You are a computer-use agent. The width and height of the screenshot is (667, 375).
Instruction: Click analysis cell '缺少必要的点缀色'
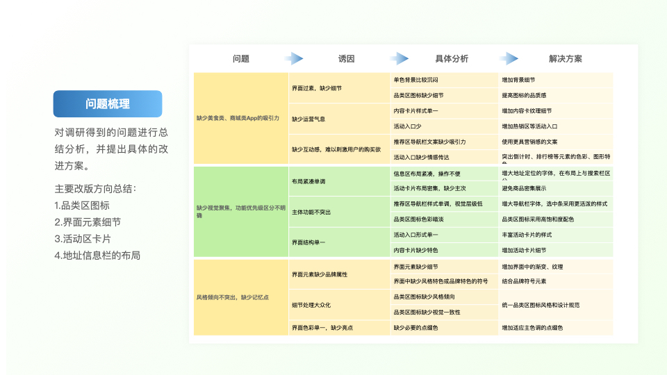(444, 328)
